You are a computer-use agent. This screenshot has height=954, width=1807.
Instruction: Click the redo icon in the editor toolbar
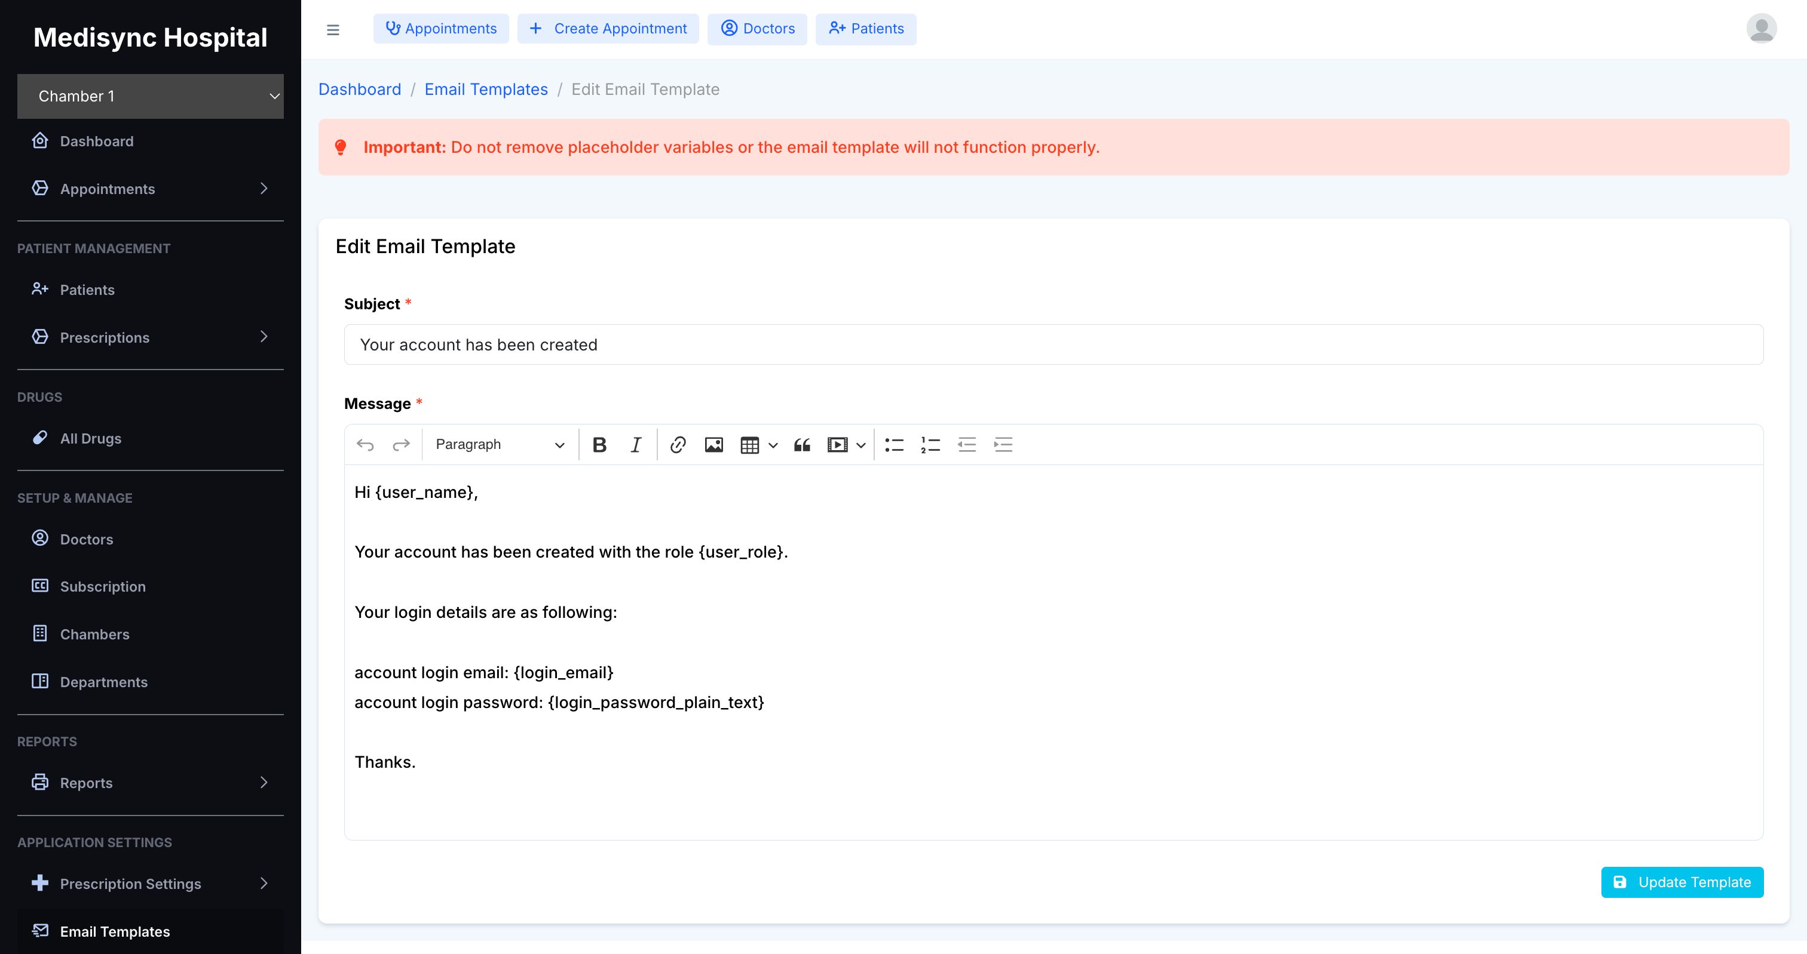[x=400, y=444]
